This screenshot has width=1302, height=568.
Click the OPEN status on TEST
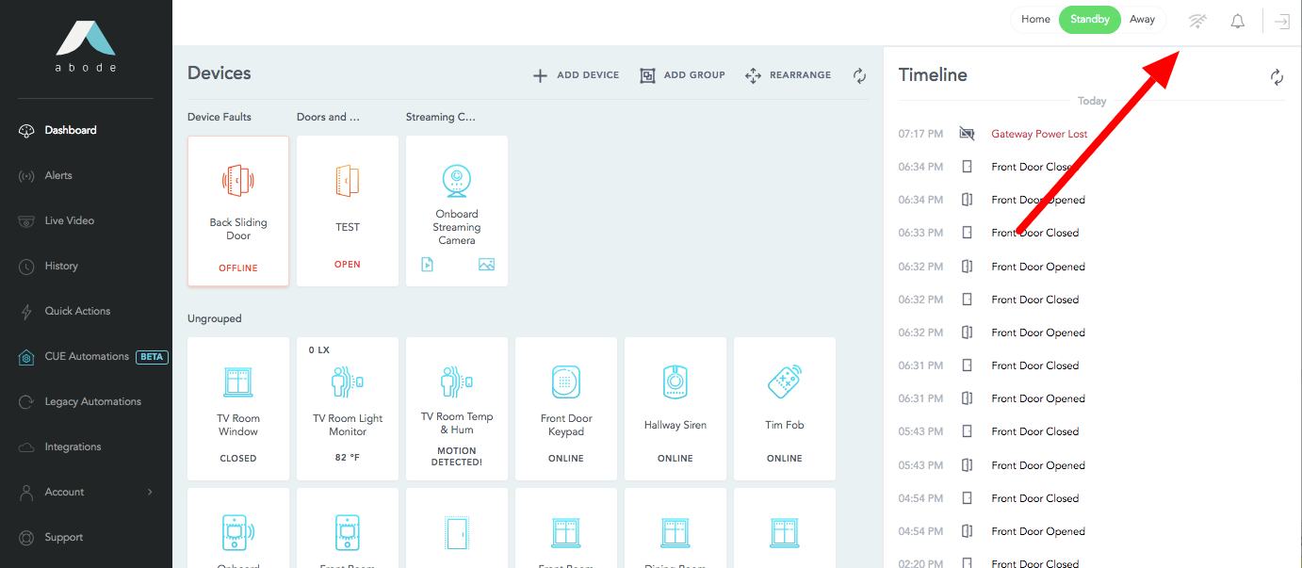tap(348, 265)
